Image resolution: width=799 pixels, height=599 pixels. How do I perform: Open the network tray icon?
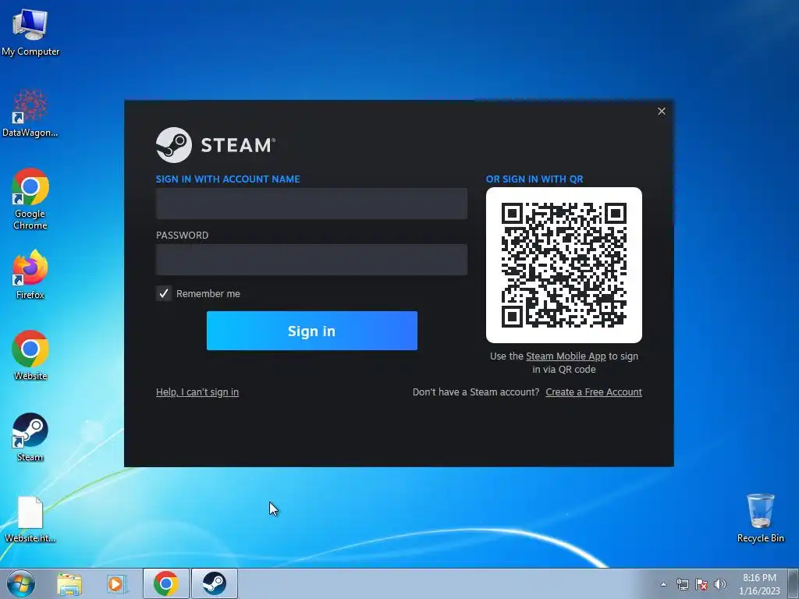[x=682, y=584]
